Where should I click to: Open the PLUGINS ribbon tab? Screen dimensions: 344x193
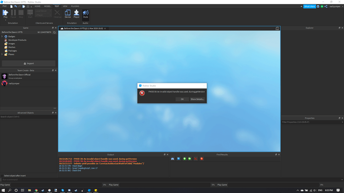click(75, 6)
